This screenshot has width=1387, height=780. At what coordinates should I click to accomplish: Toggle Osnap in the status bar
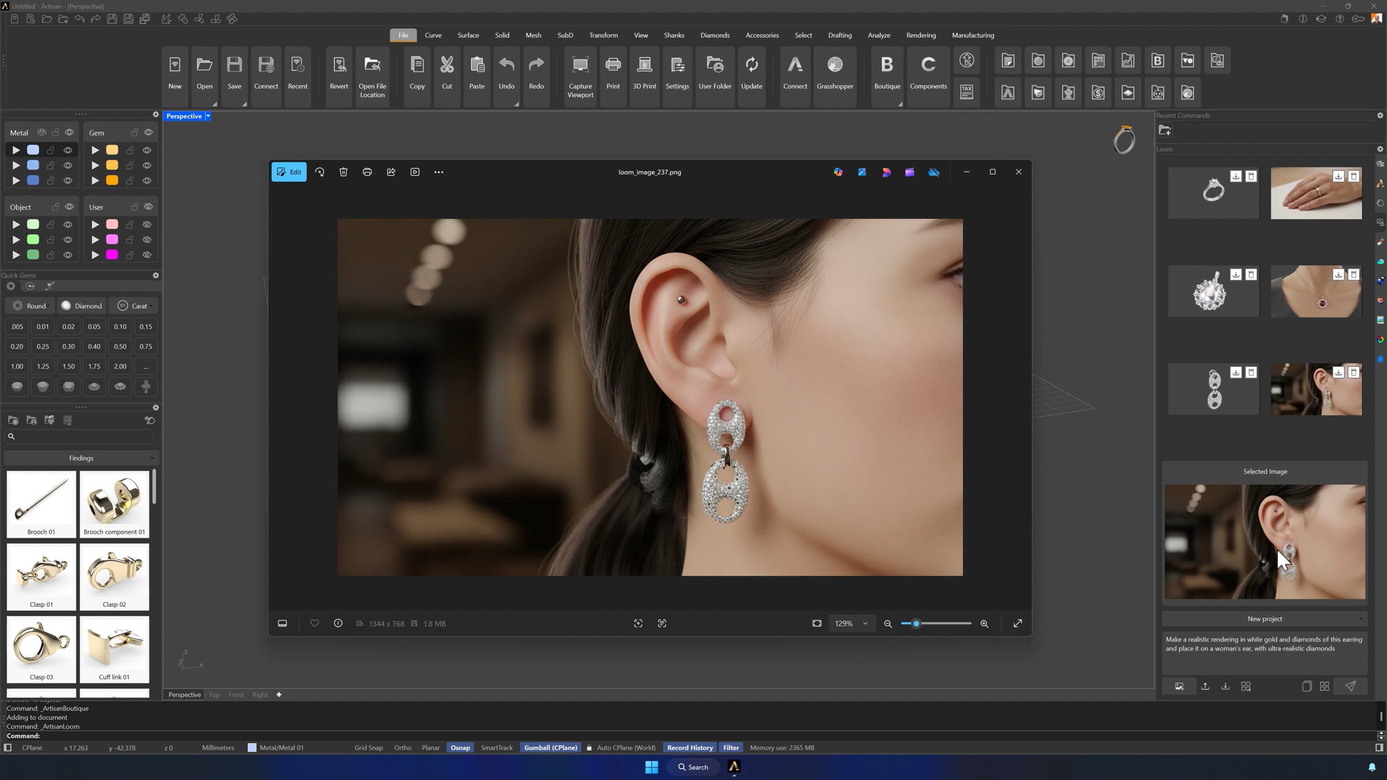[460, 748]
